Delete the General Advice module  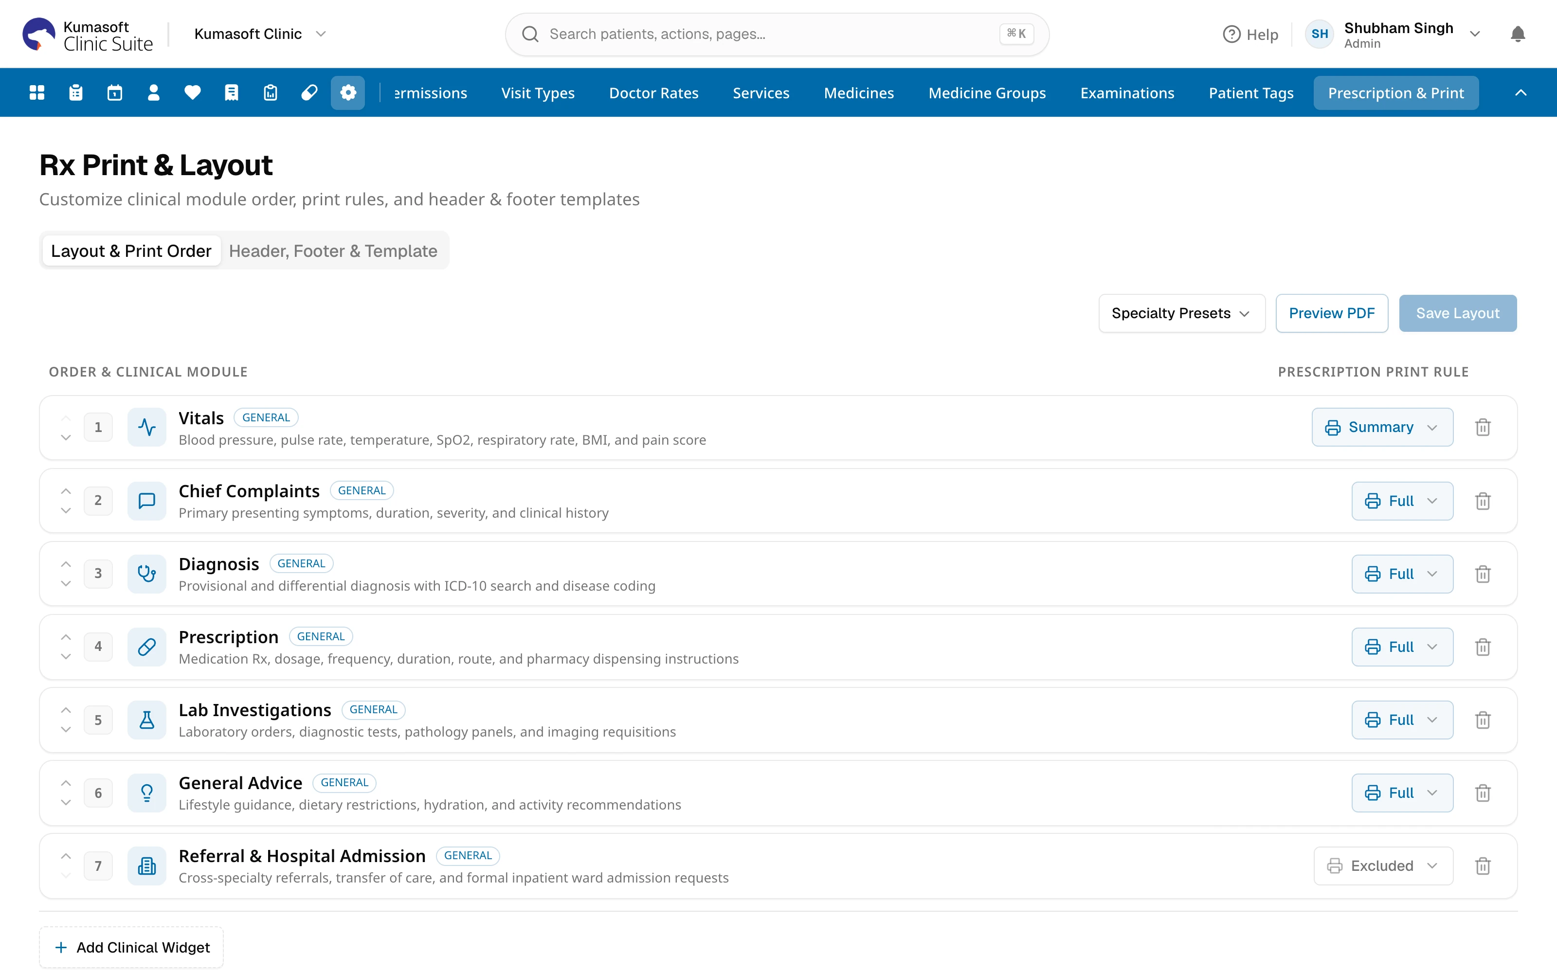click(x=1483, y=793)
